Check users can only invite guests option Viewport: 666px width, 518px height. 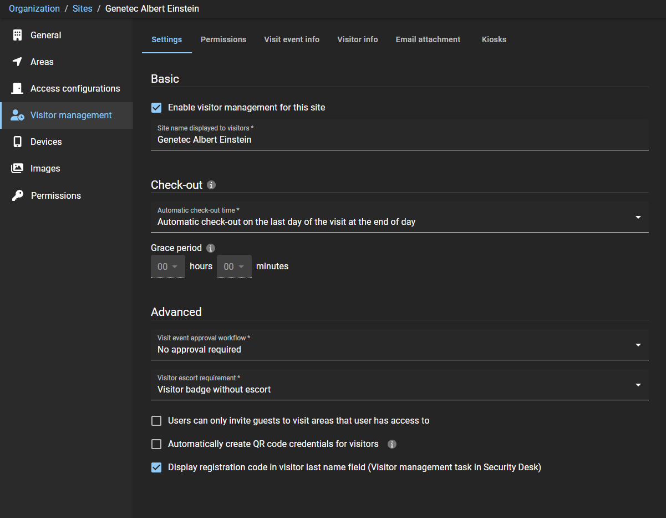coord(156,421)
